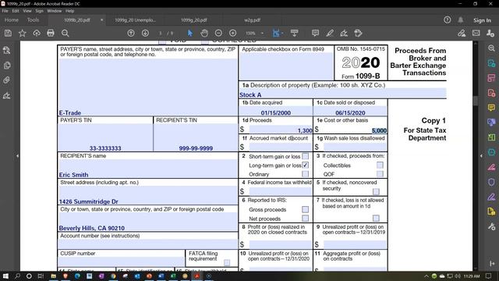Open the Window menu
499x281 pixels.
[x=55, y=11]
